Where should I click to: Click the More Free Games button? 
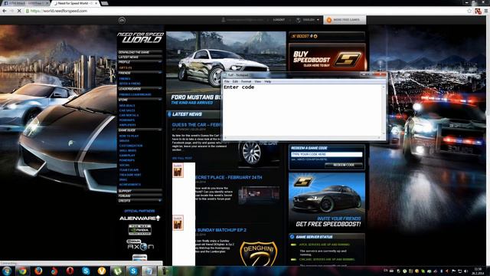[345, 20]
